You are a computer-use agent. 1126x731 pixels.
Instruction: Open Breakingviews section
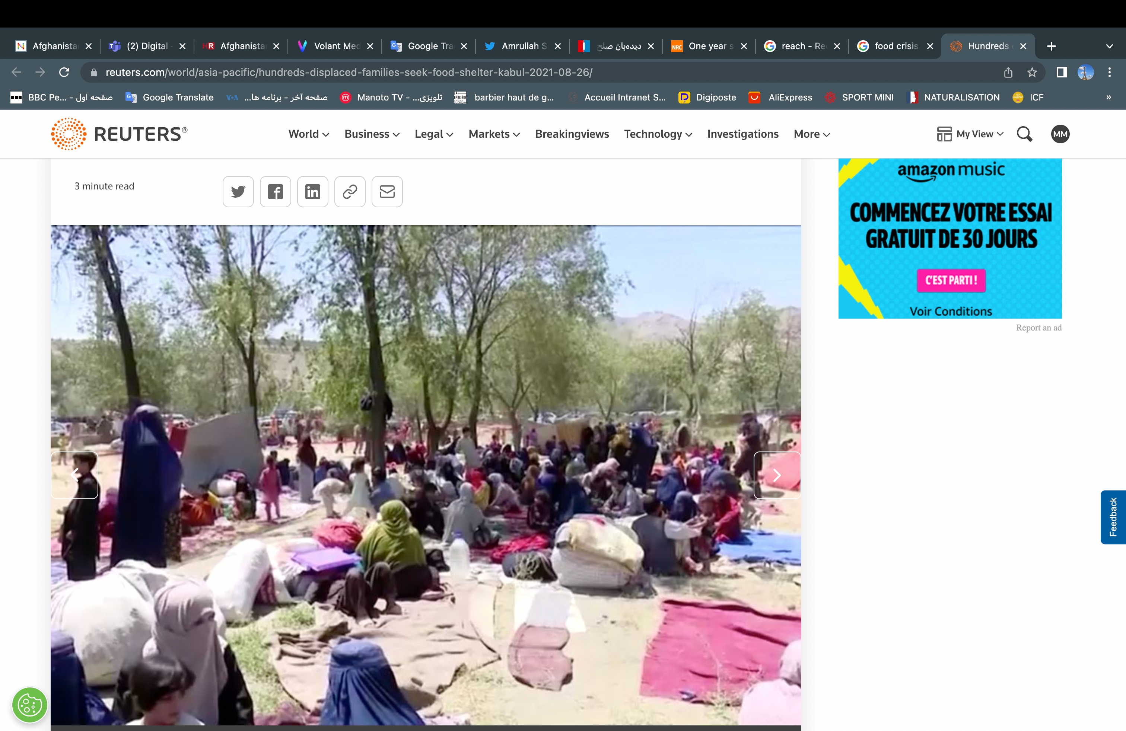coord(572,134)
